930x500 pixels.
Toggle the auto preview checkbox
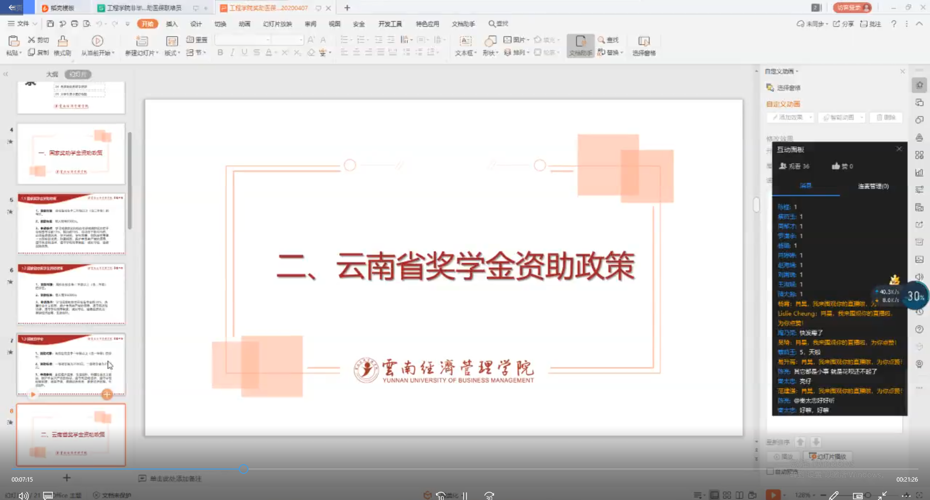point(770,471)
